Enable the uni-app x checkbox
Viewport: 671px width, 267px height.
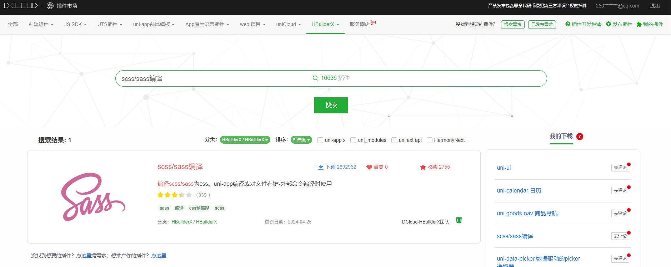pyautogui.click(x=320, y=140)
